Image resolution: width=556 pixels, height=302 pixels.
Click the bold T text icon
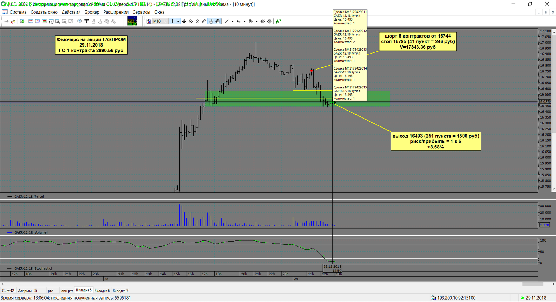tap(87, 21)
